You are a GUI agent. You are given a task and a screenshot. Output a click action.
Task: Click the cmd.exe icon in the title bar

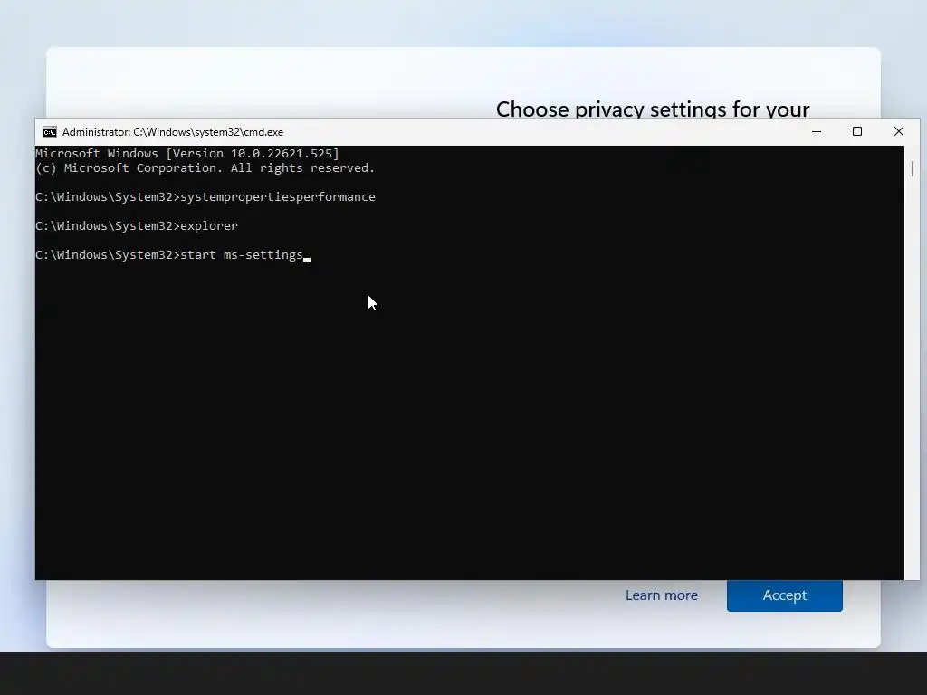50,132
